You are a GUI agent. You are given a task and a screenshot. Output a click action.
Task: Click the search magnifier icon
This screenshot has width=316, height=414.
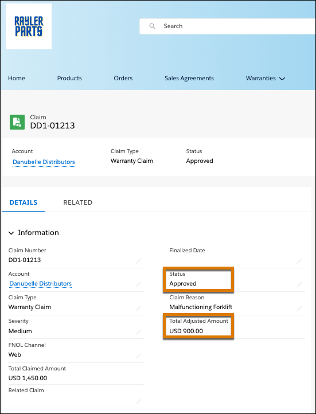click(x=152, y=26)
